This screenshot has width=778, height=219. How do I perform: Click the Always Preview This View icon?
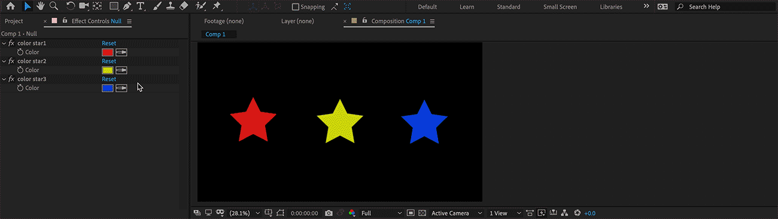point(197,213)
